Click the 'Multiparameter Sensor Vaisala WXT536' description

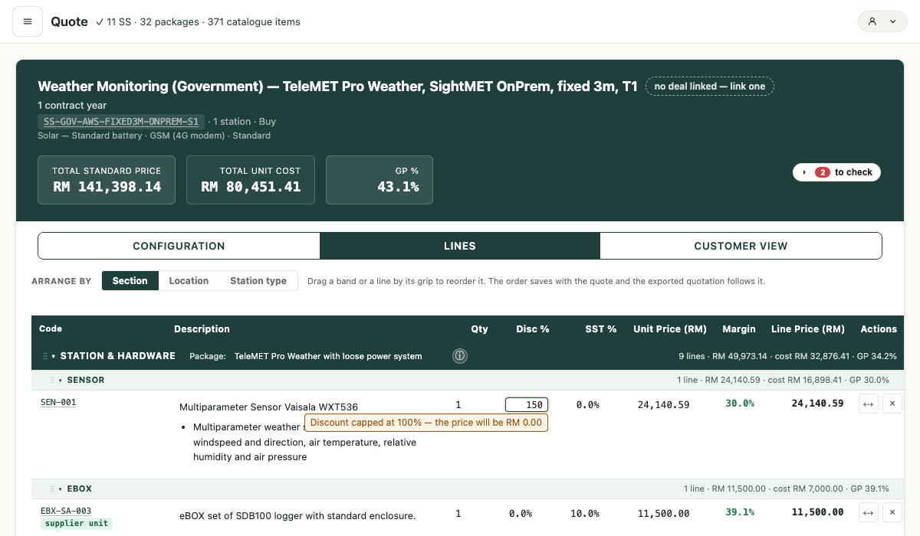[268, 407]
